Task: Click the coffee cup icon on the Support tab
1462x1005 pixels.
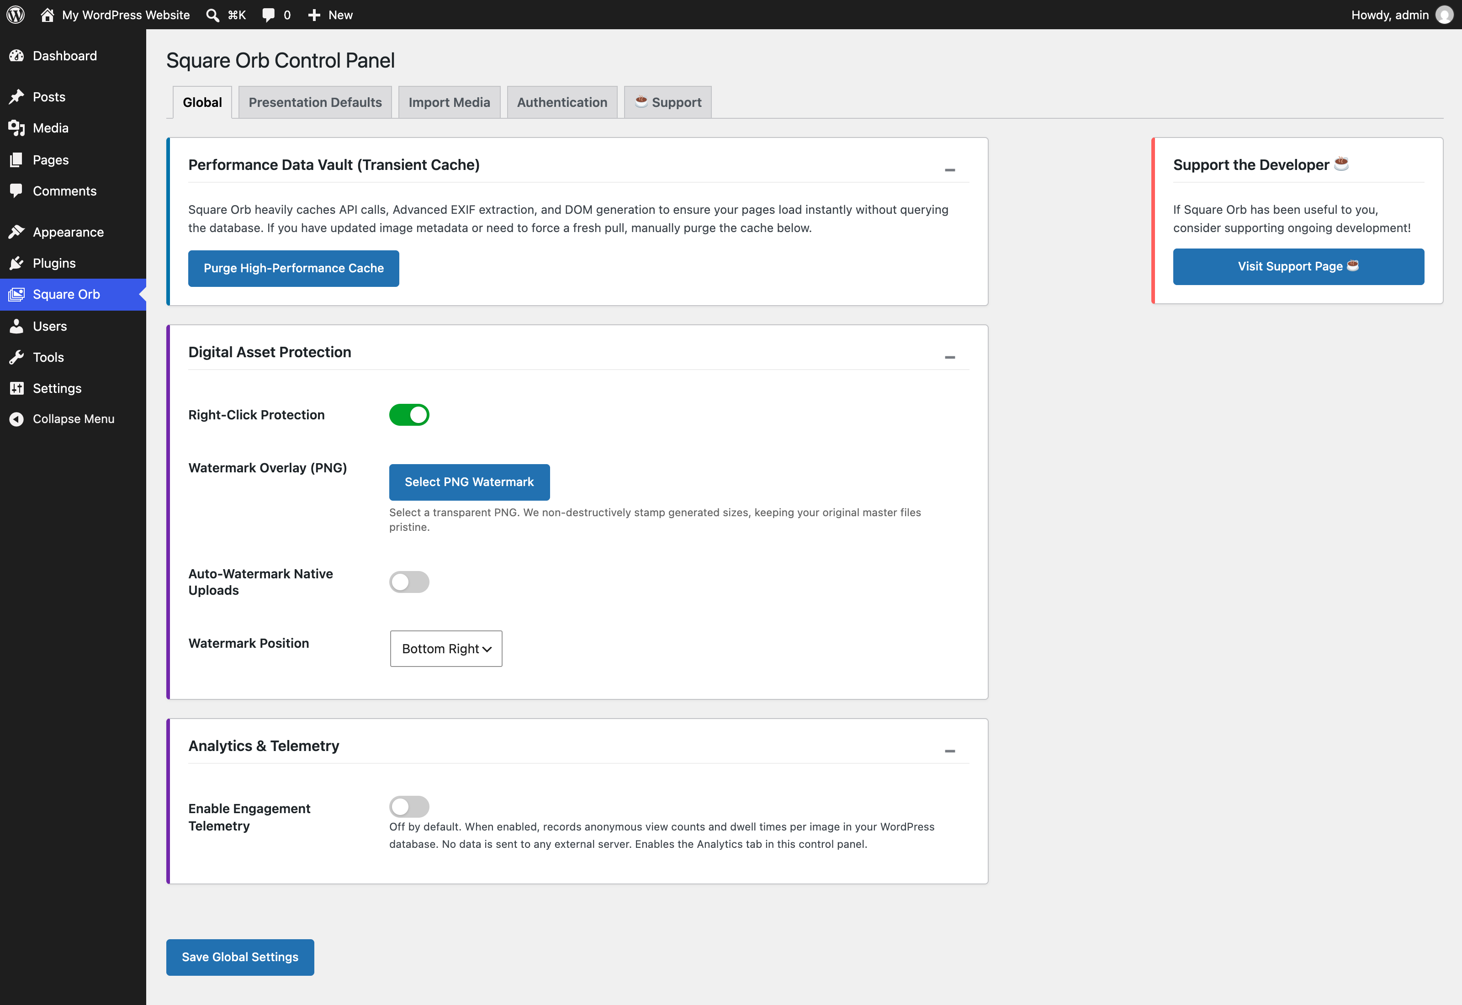Action: [641, 101]
